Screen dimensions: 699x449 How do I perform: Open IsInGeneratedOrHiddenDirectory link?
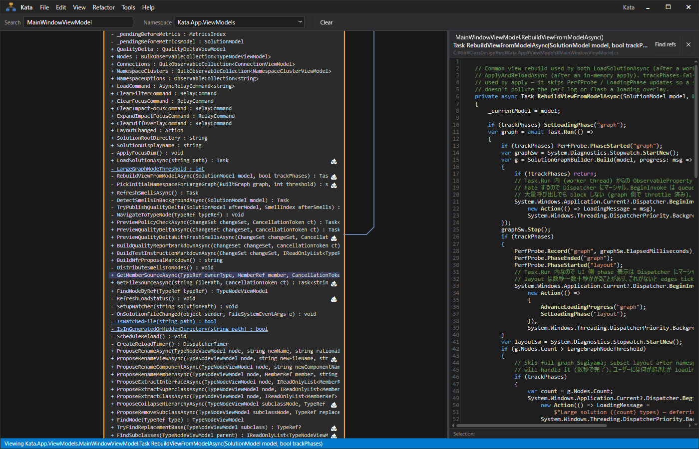tap(189, 329)
